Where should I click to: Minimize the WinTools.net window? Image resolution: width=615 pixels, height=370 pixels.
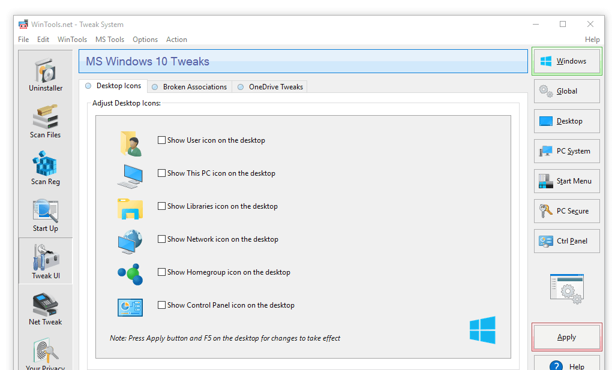click(536, 25)
